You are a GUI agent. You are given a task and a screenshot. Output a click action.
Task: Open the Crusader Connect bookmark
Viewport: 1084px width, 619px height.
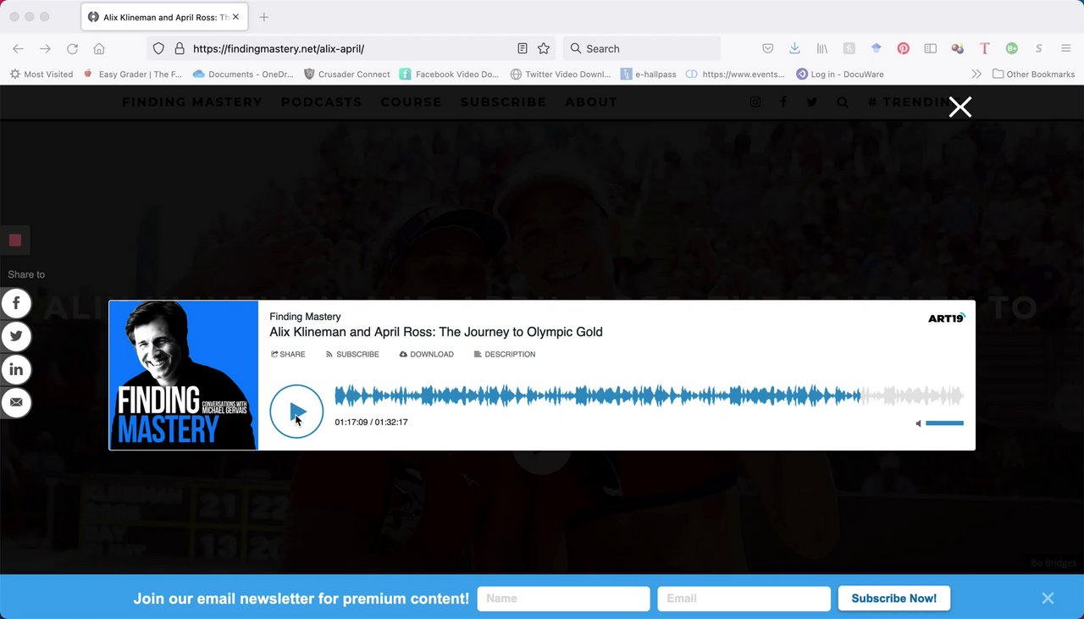(346, 74)
